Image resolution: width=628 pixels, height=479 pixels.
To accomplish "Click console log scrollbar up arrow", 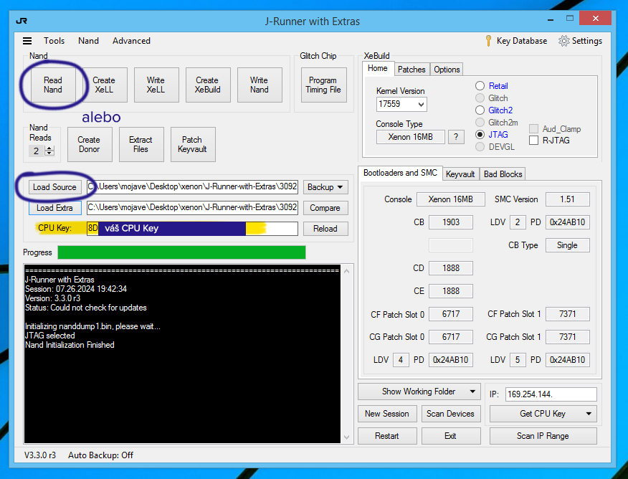I will point(347,271).
